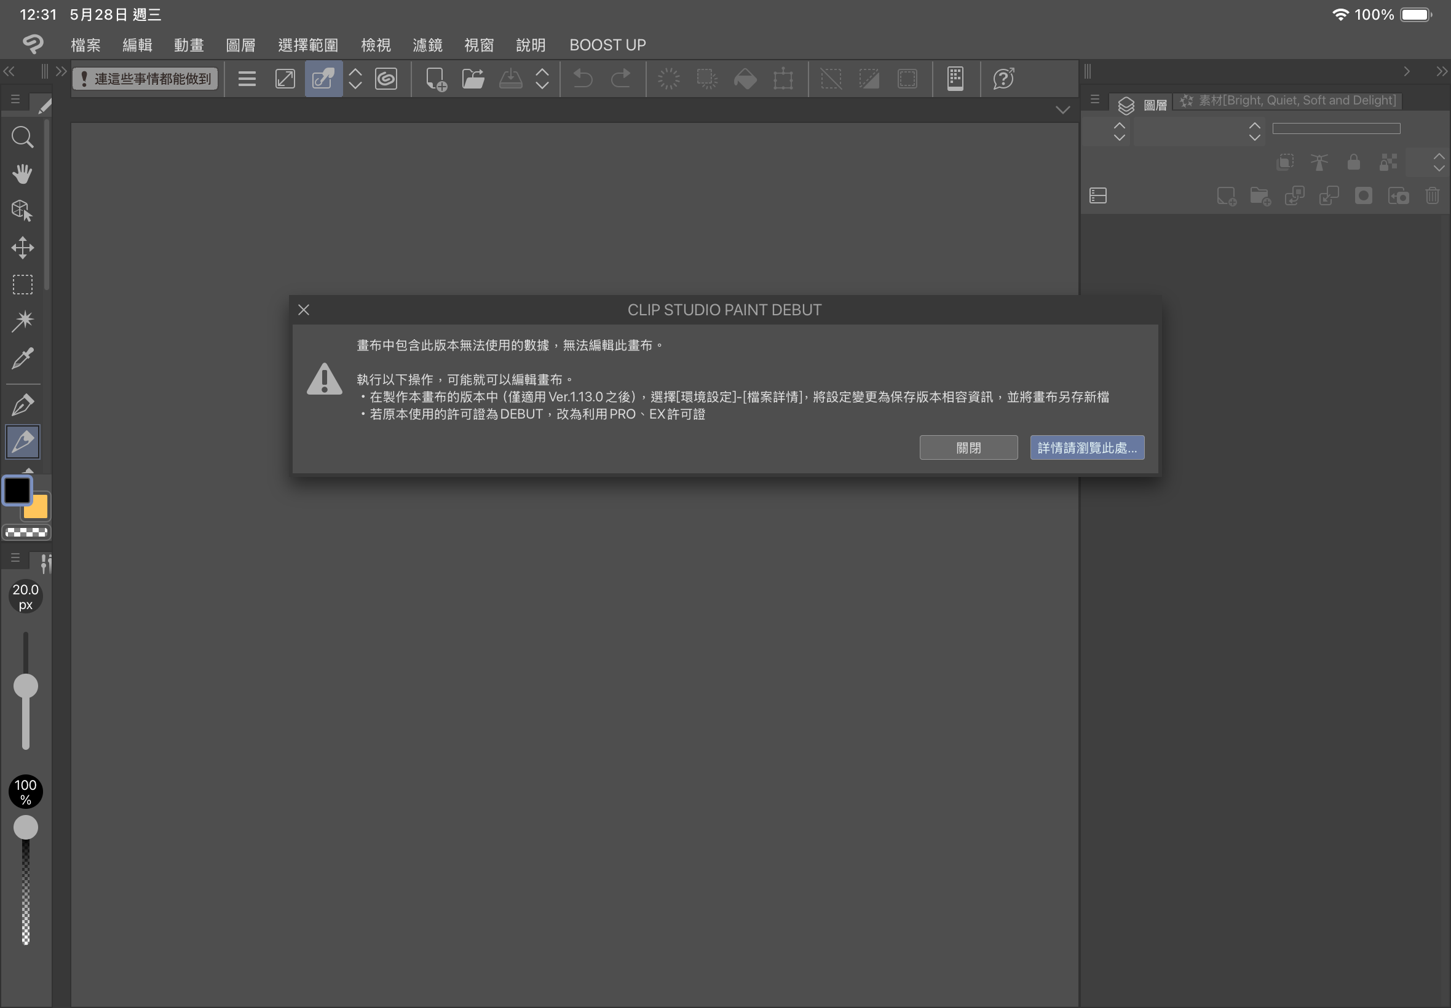Viewport: 1451px width, 1008px height.
Task: Open the Layer panel hamburger menu
Action: coord(1095,100)
